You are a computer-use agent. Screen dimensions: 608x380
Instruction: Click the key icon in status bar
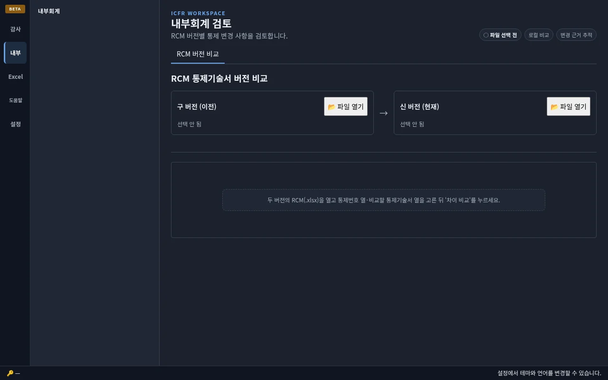tap(10, 373)
